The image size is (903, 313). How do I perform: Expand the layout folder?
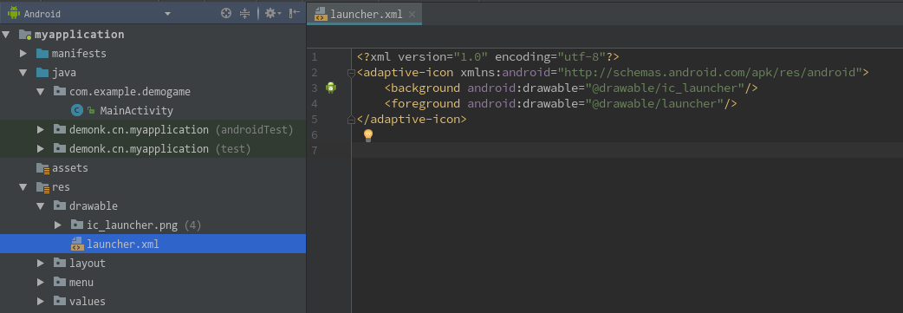pos(41,263)
